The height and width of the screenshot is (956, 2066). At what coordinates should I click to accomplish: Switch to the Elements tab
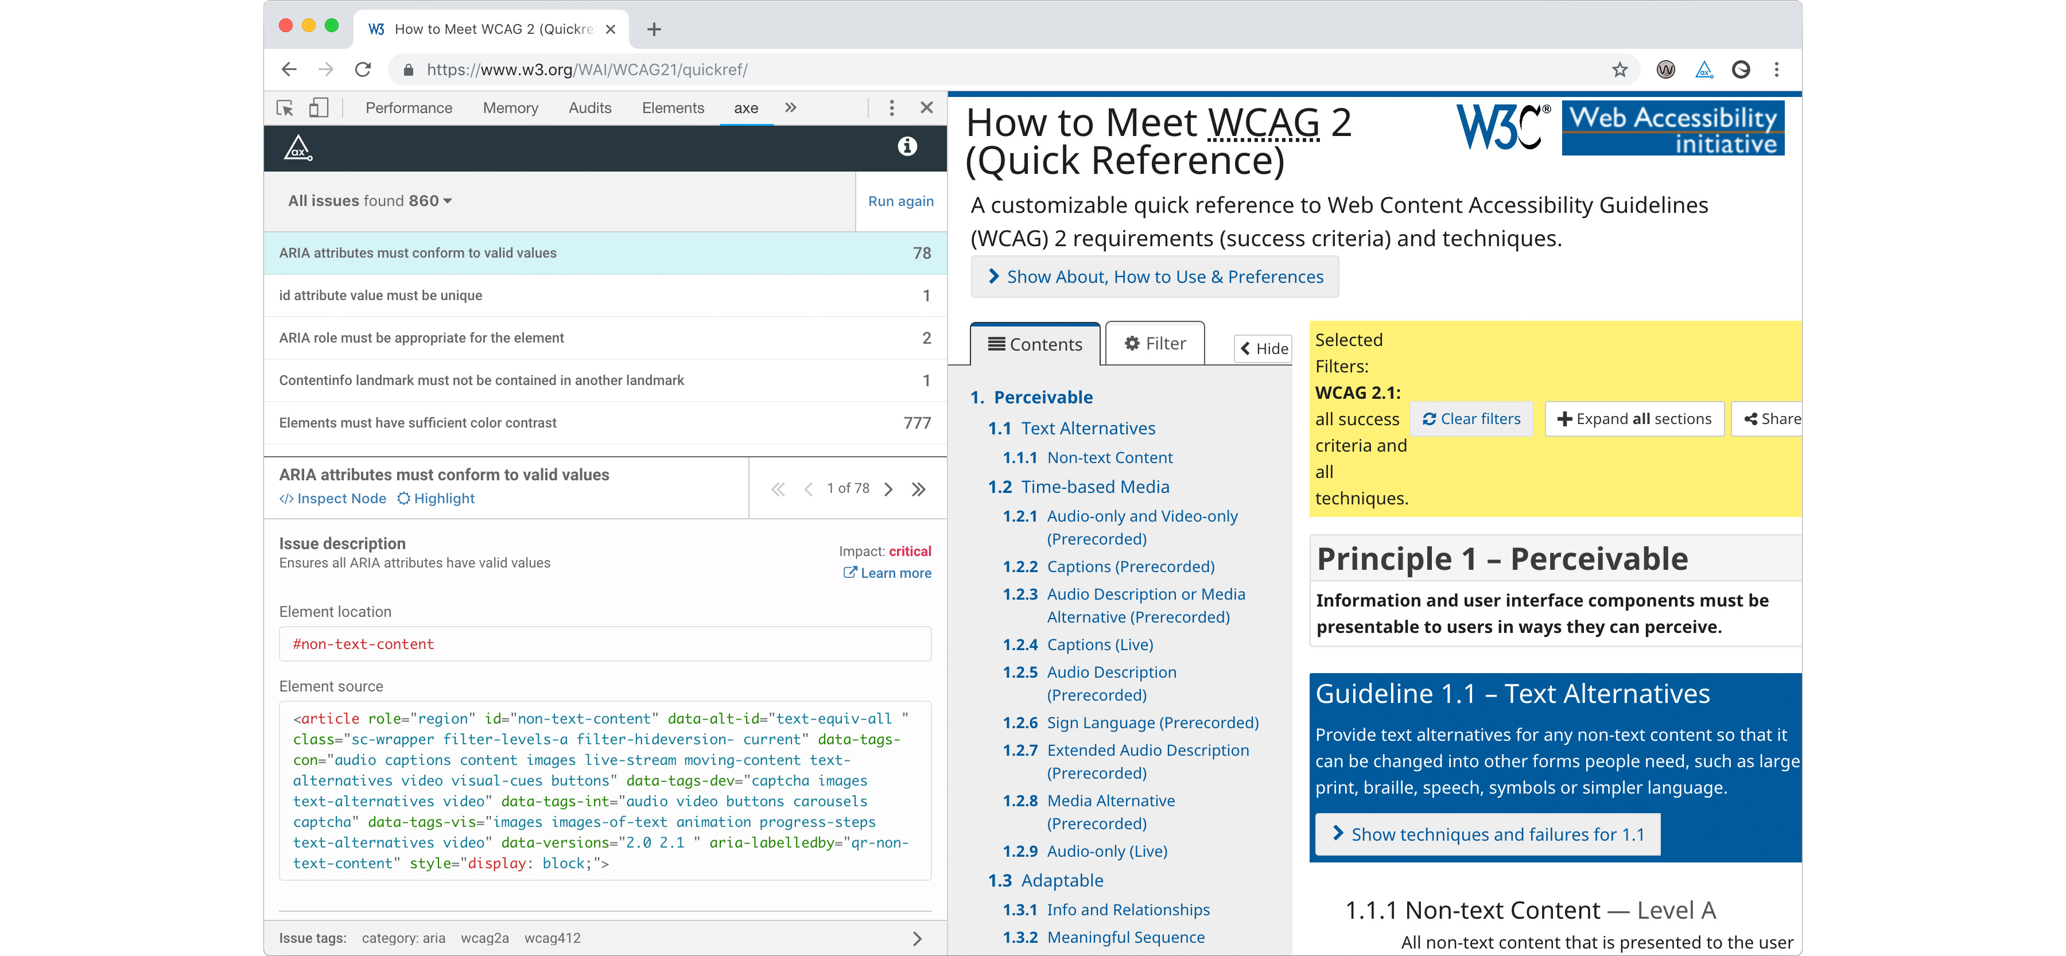pyautogui.click(x=673, y=108)
